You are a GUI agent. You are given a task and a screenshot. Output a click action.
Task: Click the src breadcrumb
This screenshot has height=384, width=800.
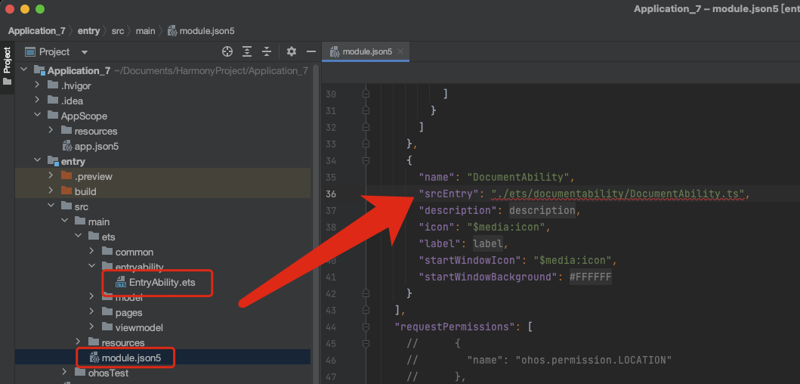tap(118, 31)
